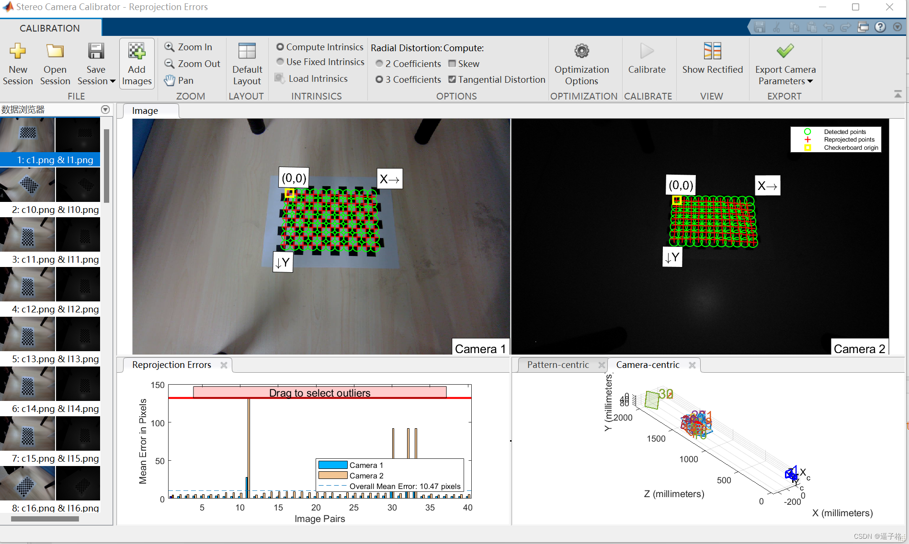Select Compute Intrinsics radio button
This screenshot has height=544, width=909.
pyautogui.click(x=280, y=47)
